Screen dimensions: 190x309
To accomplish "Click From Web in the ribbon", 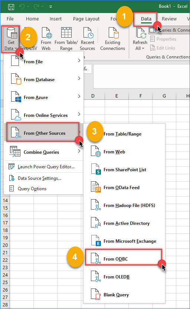I will pos(46,39).
